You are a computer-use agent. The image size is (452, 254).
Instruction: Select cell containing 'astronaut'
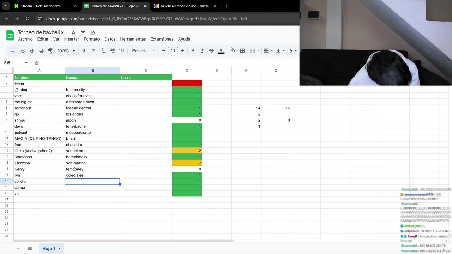pyautogui.click(x=39, y=108)
